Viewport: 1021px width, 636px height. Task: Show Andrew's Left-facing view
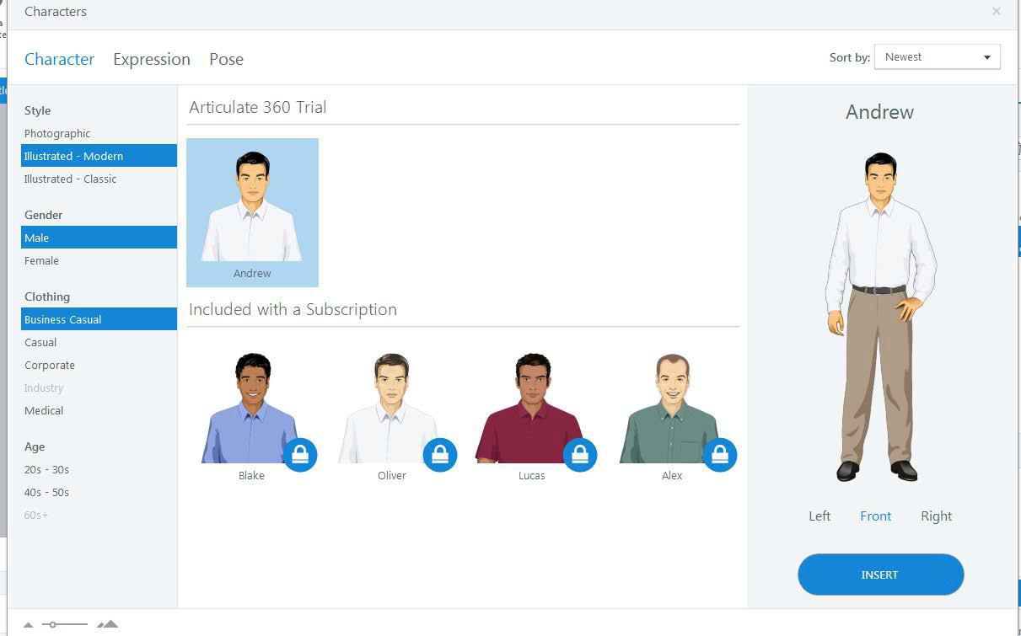coord(819,516)
